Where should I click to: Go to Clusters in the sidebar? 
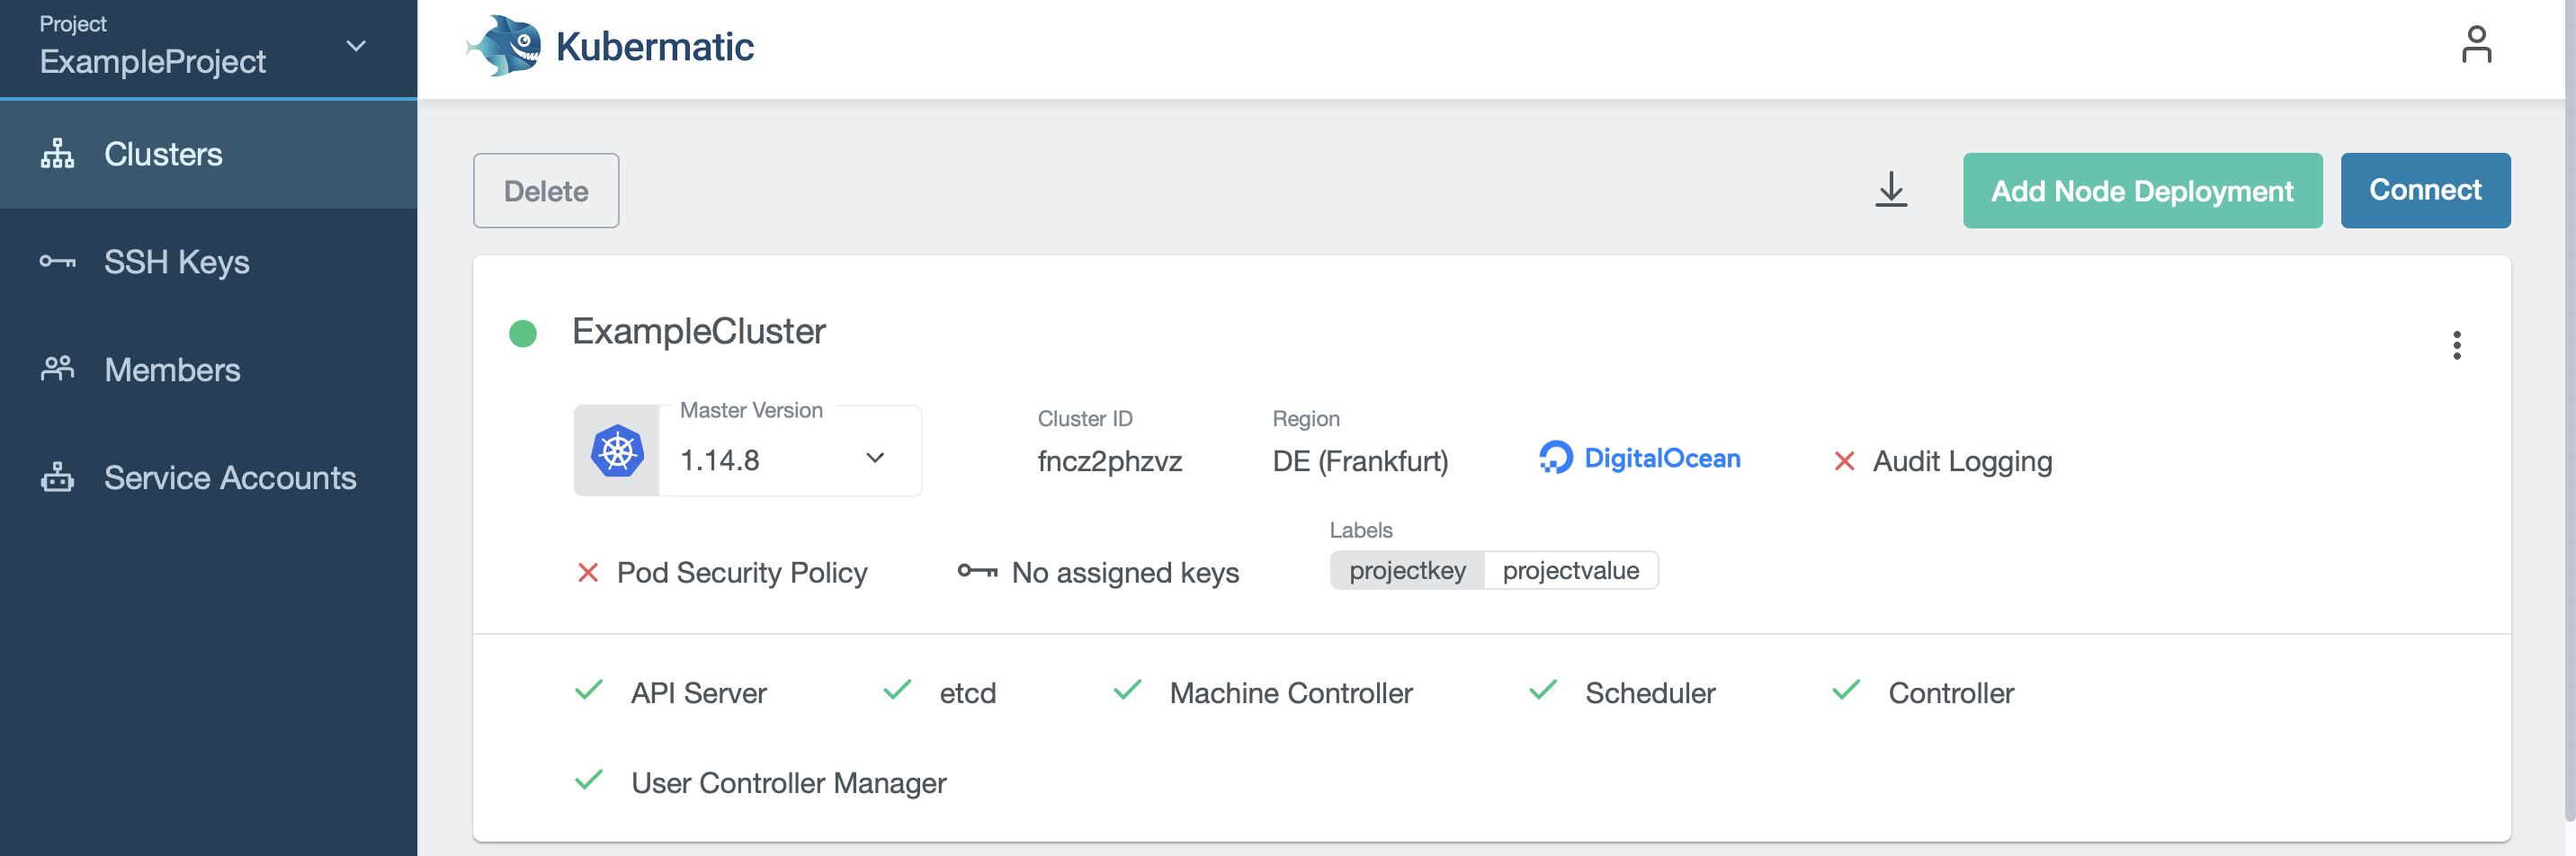[208, 154]
